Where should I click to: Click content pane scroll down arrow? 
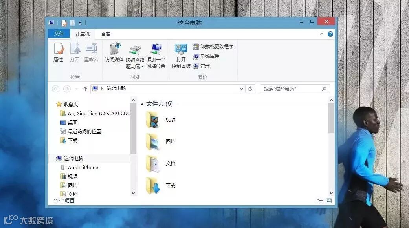click(331, 193)
